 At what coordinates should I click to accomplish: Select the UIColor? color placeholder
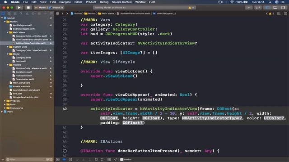(x=274, y=118)
